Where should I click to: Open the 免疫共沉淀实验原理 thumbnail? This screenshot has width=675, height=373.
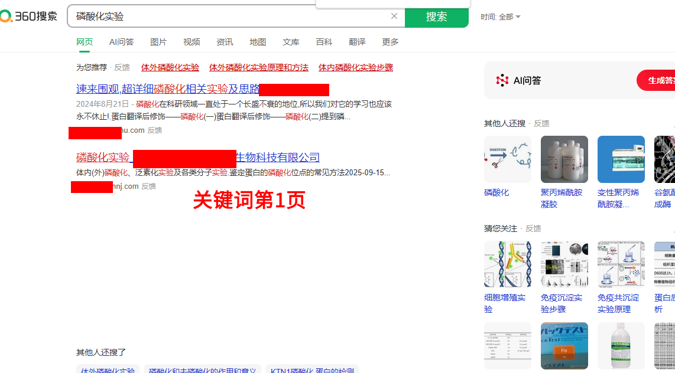coord(621,264)
